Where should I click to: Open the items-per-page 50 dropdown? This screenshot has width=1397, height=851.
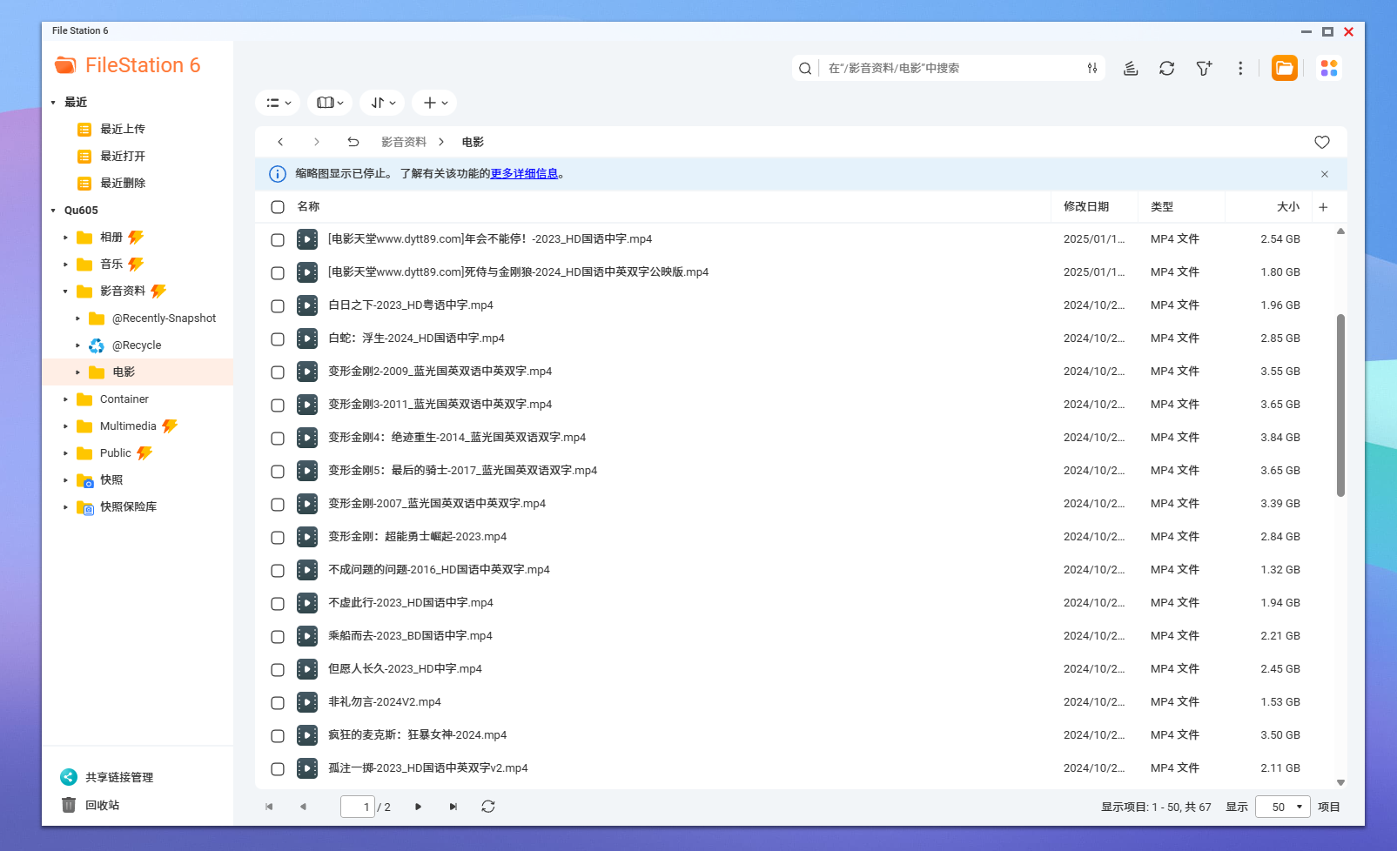click(x=1282, y=807)
